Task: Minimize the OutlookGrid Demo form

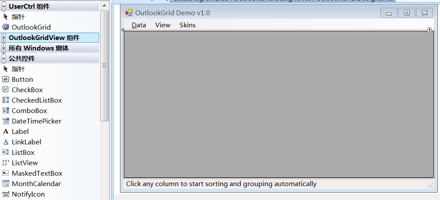Action: [389, 13]
